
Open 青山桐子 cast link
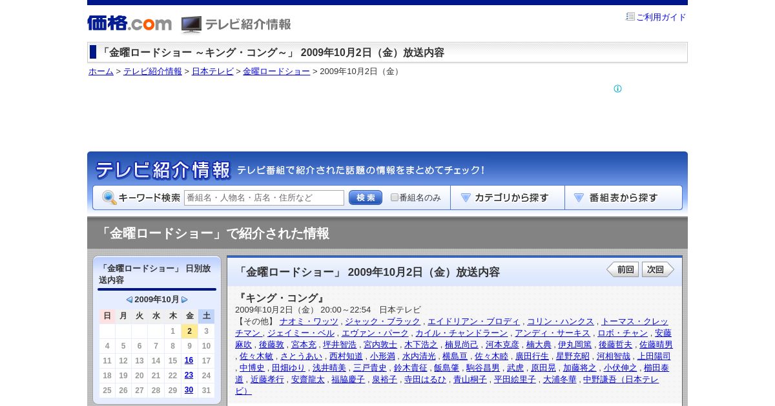click(470, 380)
